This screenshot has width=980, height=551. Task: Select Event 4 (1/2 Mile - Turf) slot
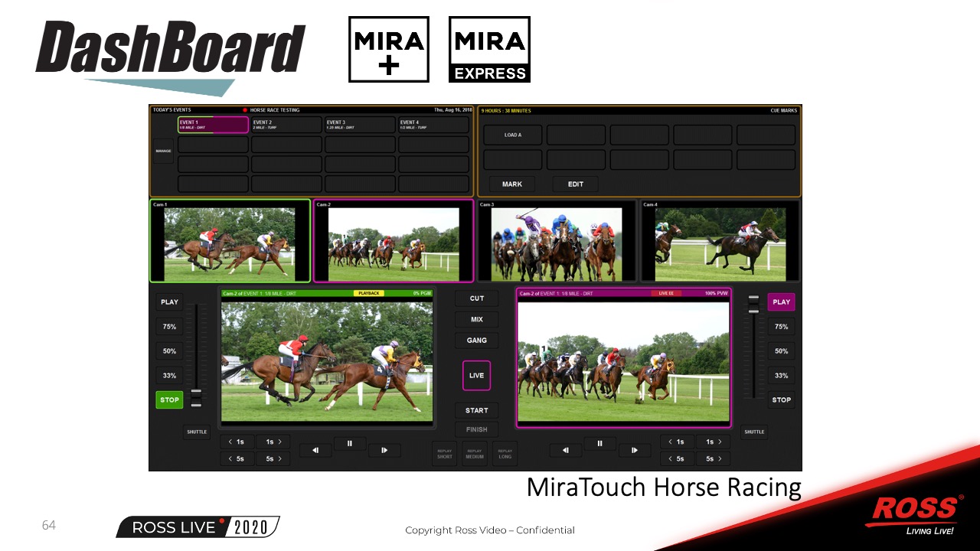(433, 125)
